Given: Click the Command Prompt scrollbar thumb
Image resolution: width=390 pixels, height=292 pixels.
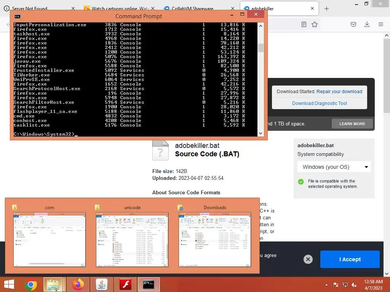Looking at the screenshot, I should (x=261, y=48).
